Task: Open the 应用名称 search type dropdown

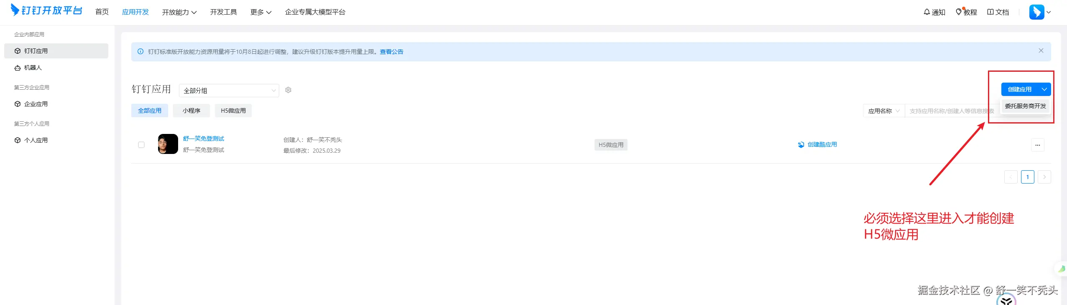Action: [x=883, y=111]
